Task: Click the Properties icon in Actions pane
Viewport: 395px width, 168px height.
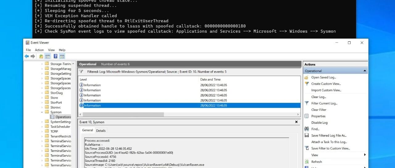Action: click(306, 116)
